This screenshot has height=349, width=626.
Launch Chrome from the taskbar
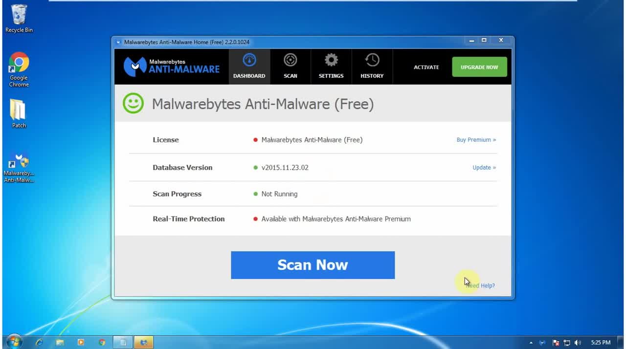coord(102,343)
